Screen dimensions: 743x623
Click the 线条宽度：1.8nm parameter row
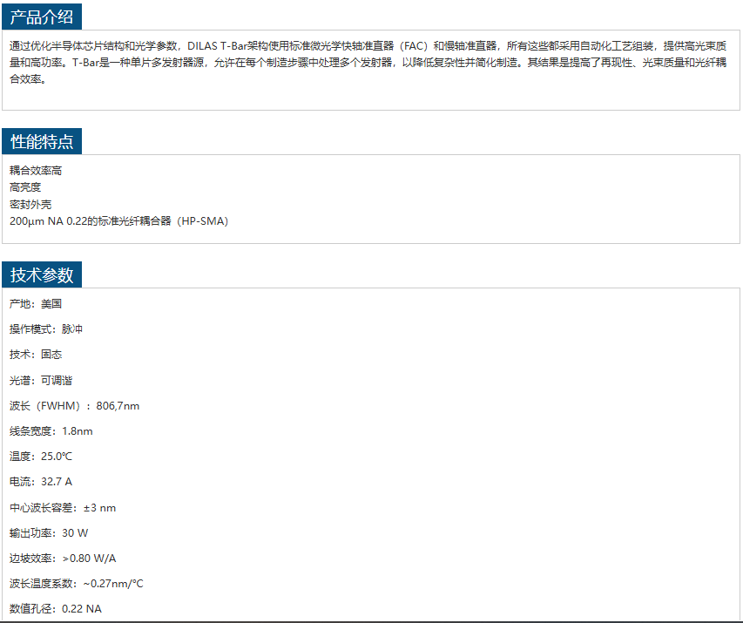point(51,431)
